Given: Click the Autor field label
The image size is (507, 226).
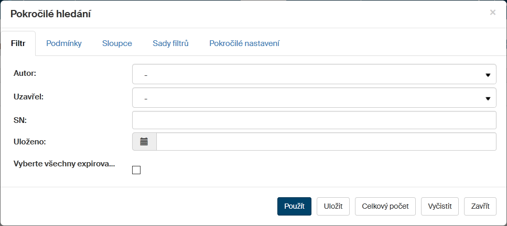Looking at the screenshot, I should pos(25,74).
